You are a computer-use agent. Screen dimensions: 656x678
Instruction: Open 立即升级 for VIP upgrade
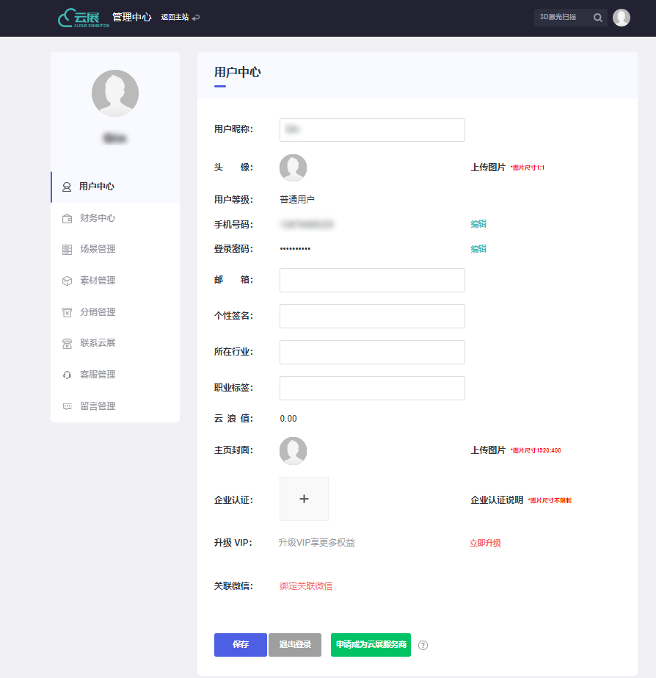coord(485,543)
